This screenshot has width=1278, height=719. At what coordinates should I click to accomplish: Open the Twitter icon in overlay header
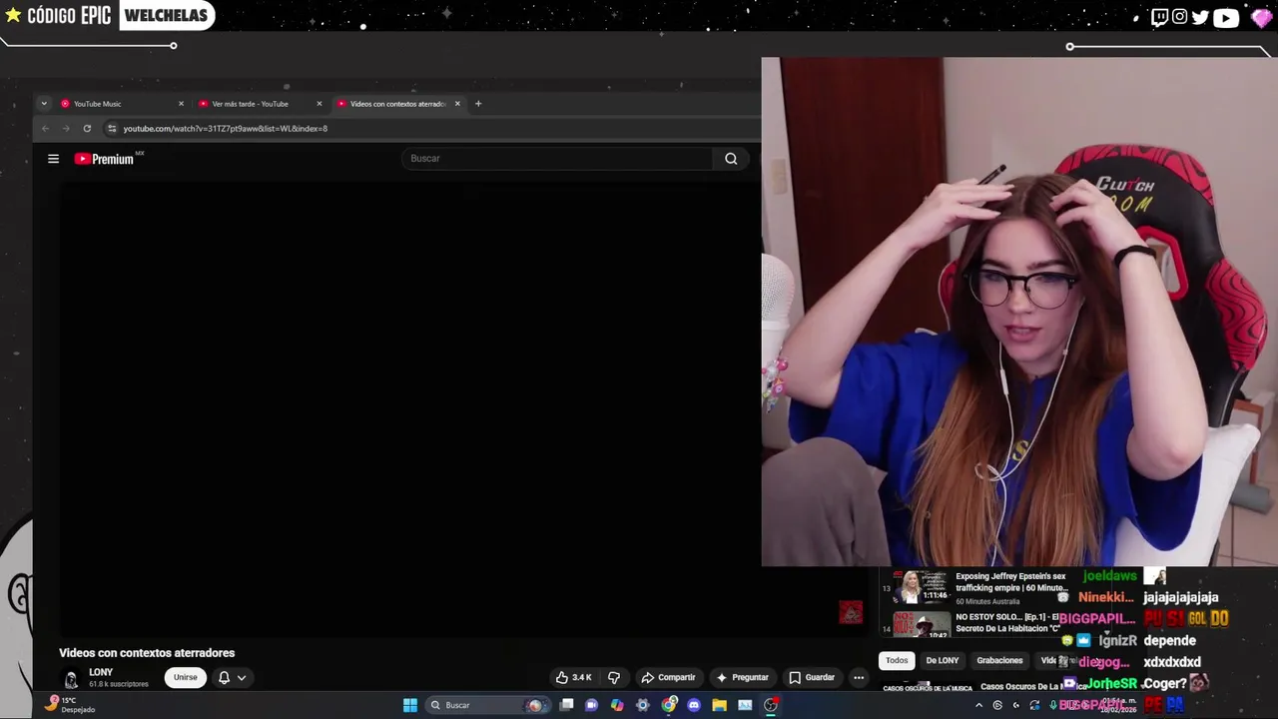pyautogui.click(x=1200, y=17)
